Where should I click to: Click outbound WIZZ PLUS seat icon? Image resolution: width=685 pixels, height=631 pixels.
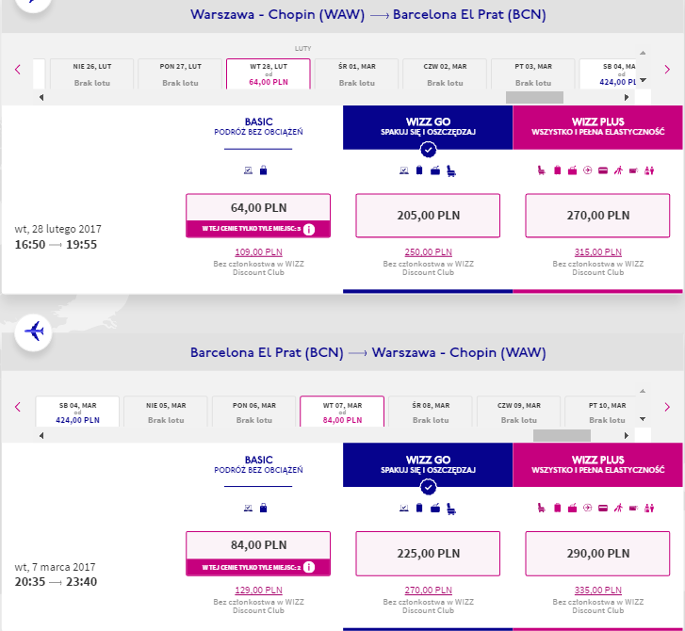pos(541,170)
